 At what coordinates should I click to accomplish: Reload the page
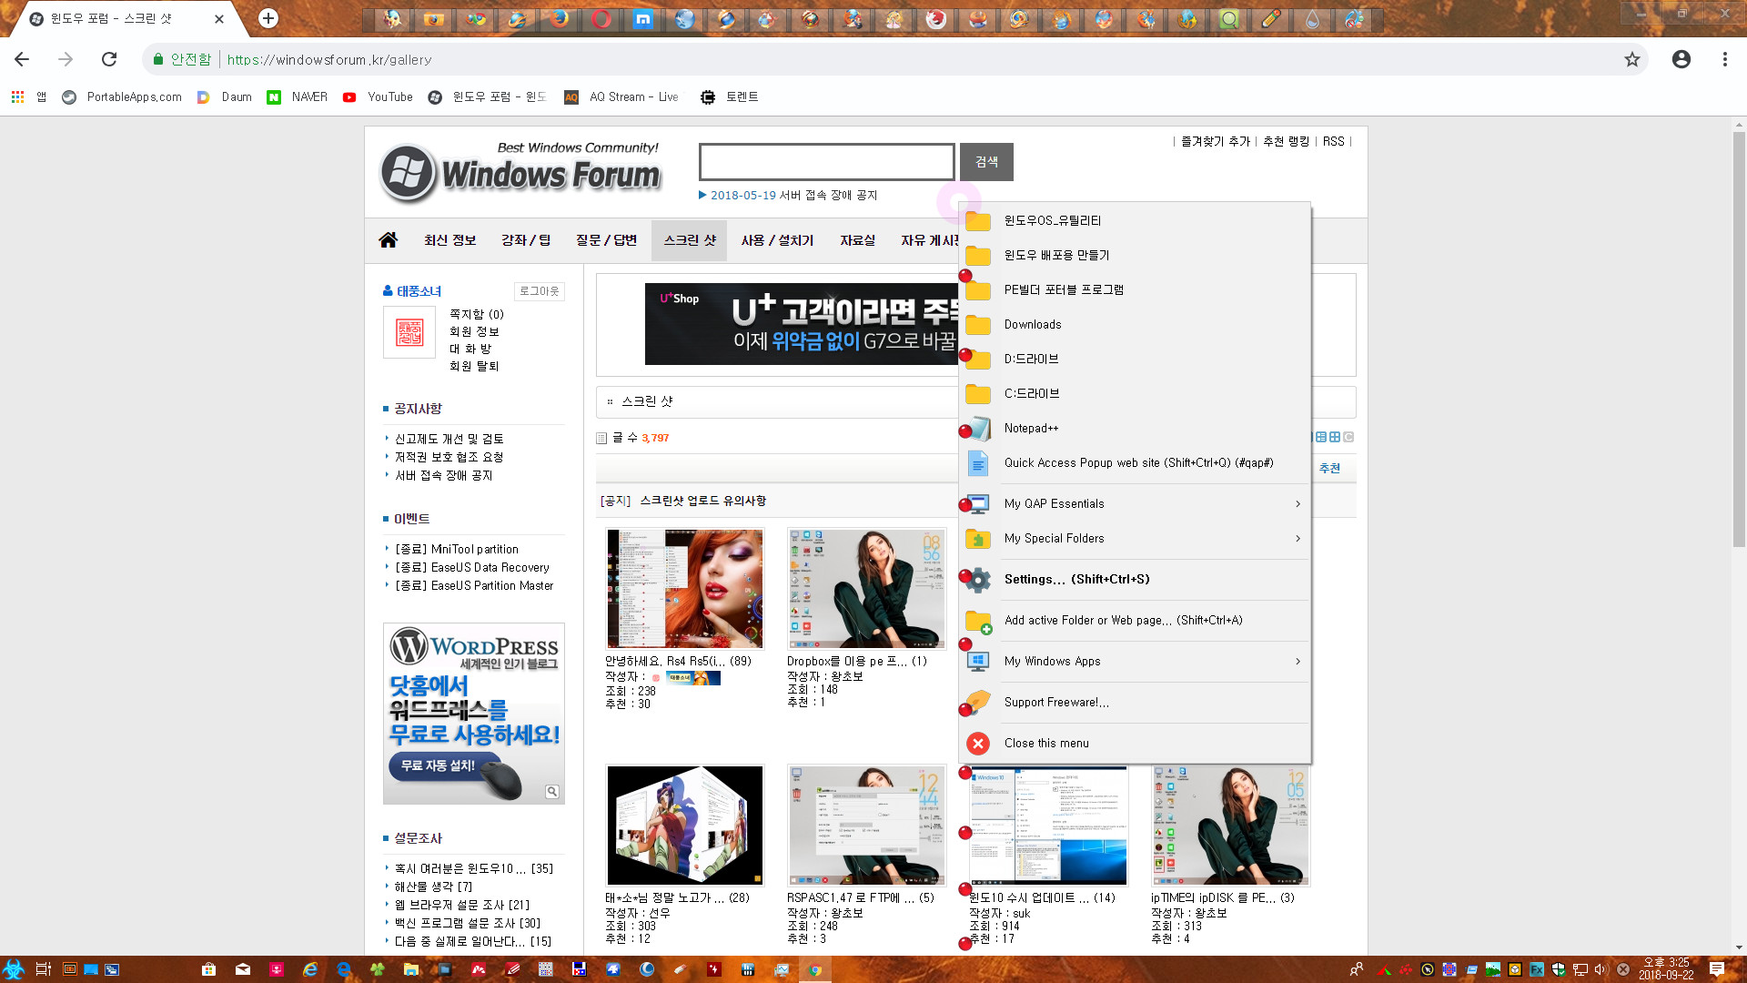(x=109, y=59)
